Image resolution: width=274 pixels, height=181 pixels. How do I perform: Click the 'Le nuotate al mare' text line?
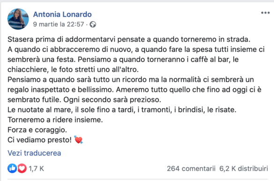point(122,110)
